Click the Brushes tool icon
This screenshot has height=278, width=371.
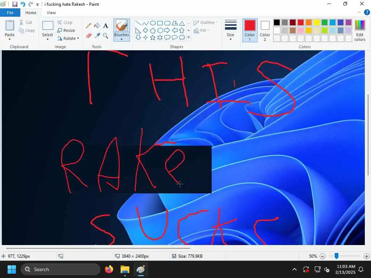(x=122, y=26)
